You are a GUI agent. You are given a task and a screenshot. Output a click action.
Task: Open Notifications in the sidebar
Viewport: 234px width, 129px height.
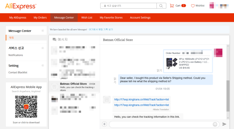pos(16,55)
